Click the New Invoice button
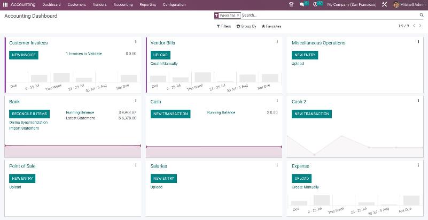428x220 pixels. [24, 55]
